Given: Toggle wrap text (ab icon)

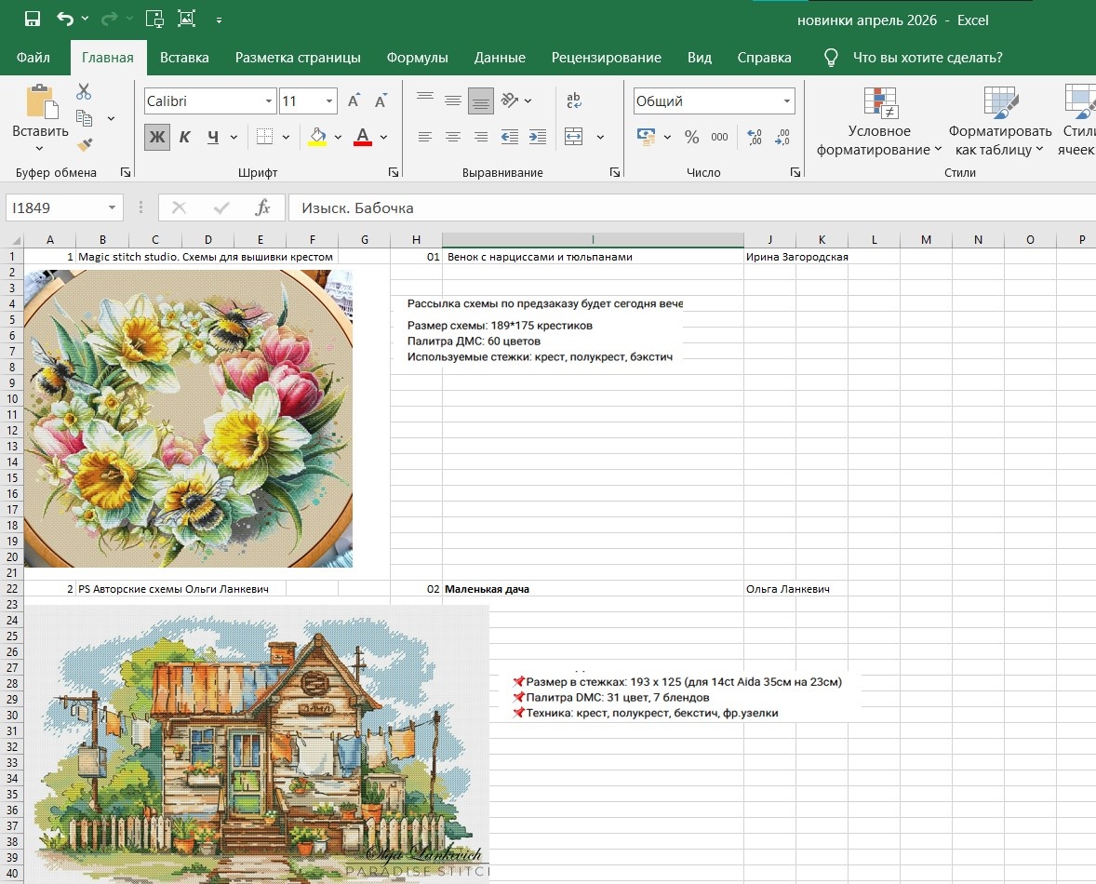Looking at the screenshot, I should point(574,100).
